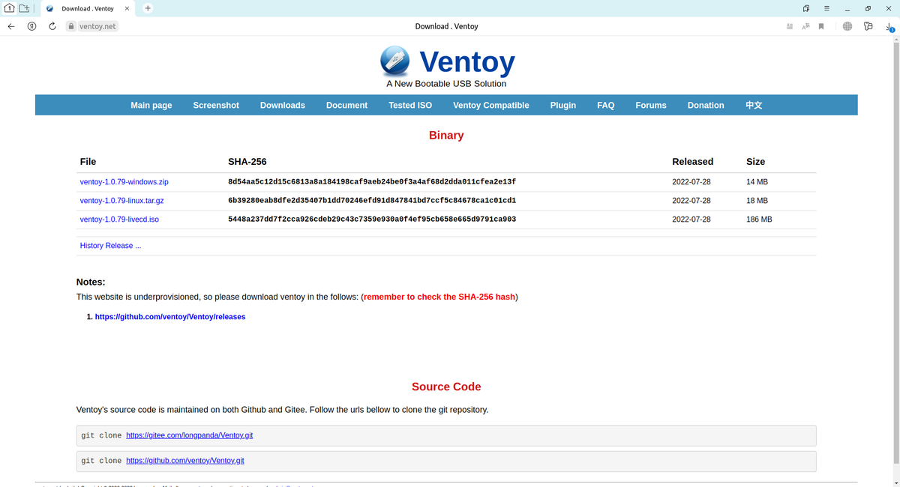Click the Released column header
Screen dimensions: 900x487
point(692,162)
